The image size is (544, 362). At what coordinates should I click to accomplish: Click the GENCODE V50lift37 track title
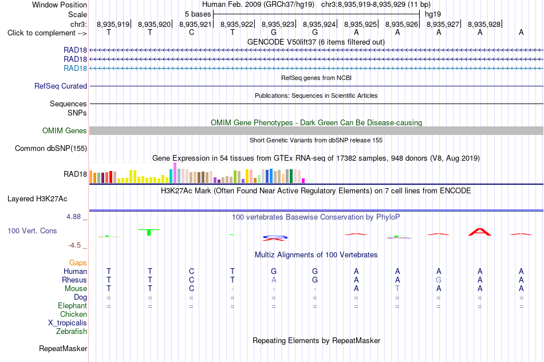316,42
